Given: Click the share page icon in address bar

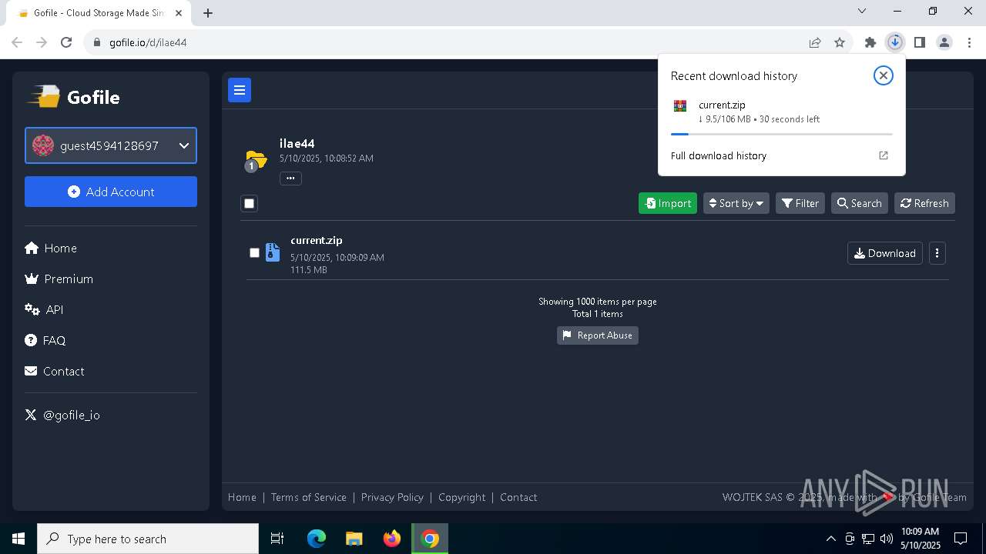Looking at the screenshot, I should [815, 42].
